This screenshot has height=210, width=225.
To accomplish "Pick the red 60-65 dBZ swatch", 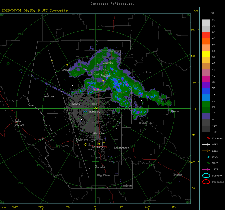I will click(206, 35).
